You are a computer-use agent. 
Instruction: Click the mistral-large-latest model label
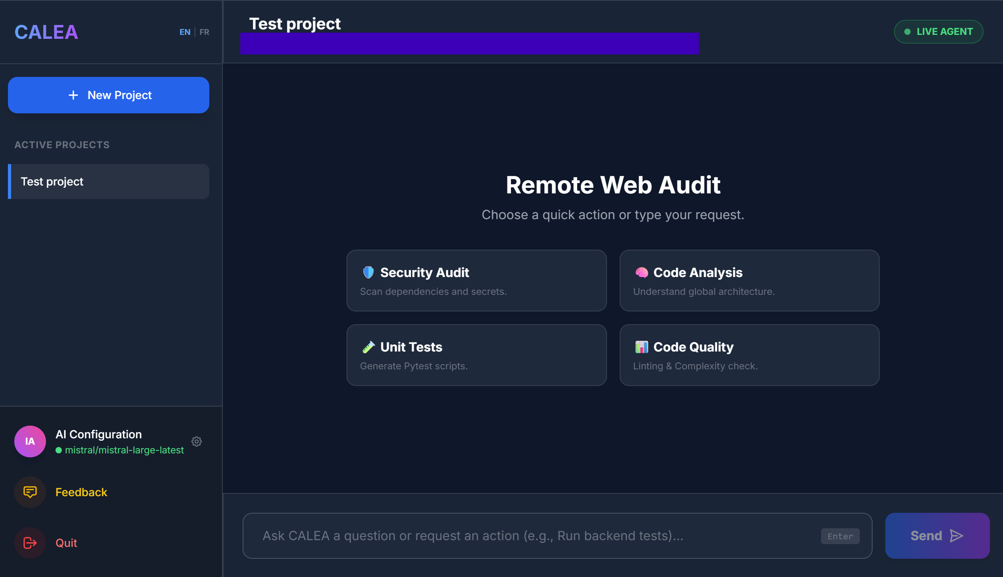click(124, 450)
